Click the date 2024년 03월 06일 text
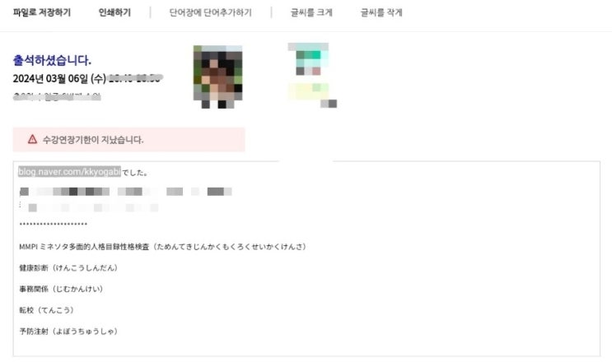Viewport: 612px width, 362px height. tap(59, 78)
